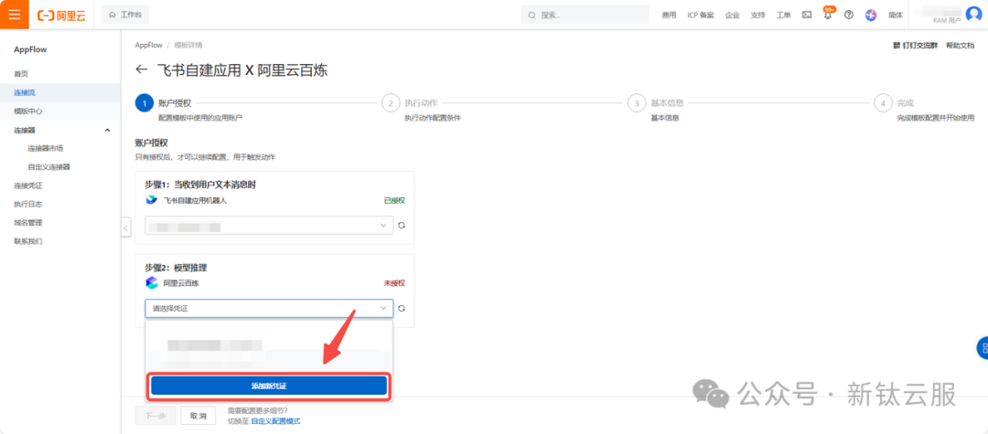Viewport: 988px width, 434px height.
Task: Click the 取消 button
Action: tap(198, 416)
